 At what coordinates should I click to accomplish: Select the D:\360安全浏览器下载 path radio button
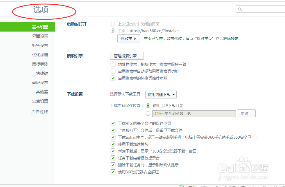click(x=148, y=113)
